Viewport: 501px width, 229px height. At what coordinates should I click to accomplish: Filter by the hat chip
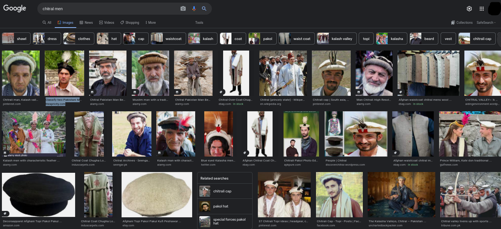(109, 38)
